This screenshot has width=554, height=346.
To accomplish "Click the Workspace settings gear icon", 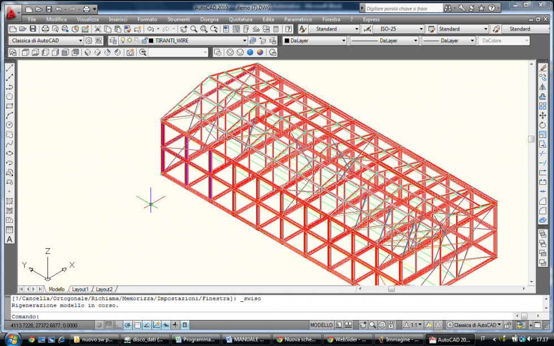I will click(89, 41).
